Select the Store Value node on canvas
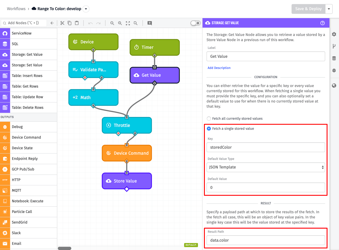Viewport: 339px width, 250px height. pos(127,181)
